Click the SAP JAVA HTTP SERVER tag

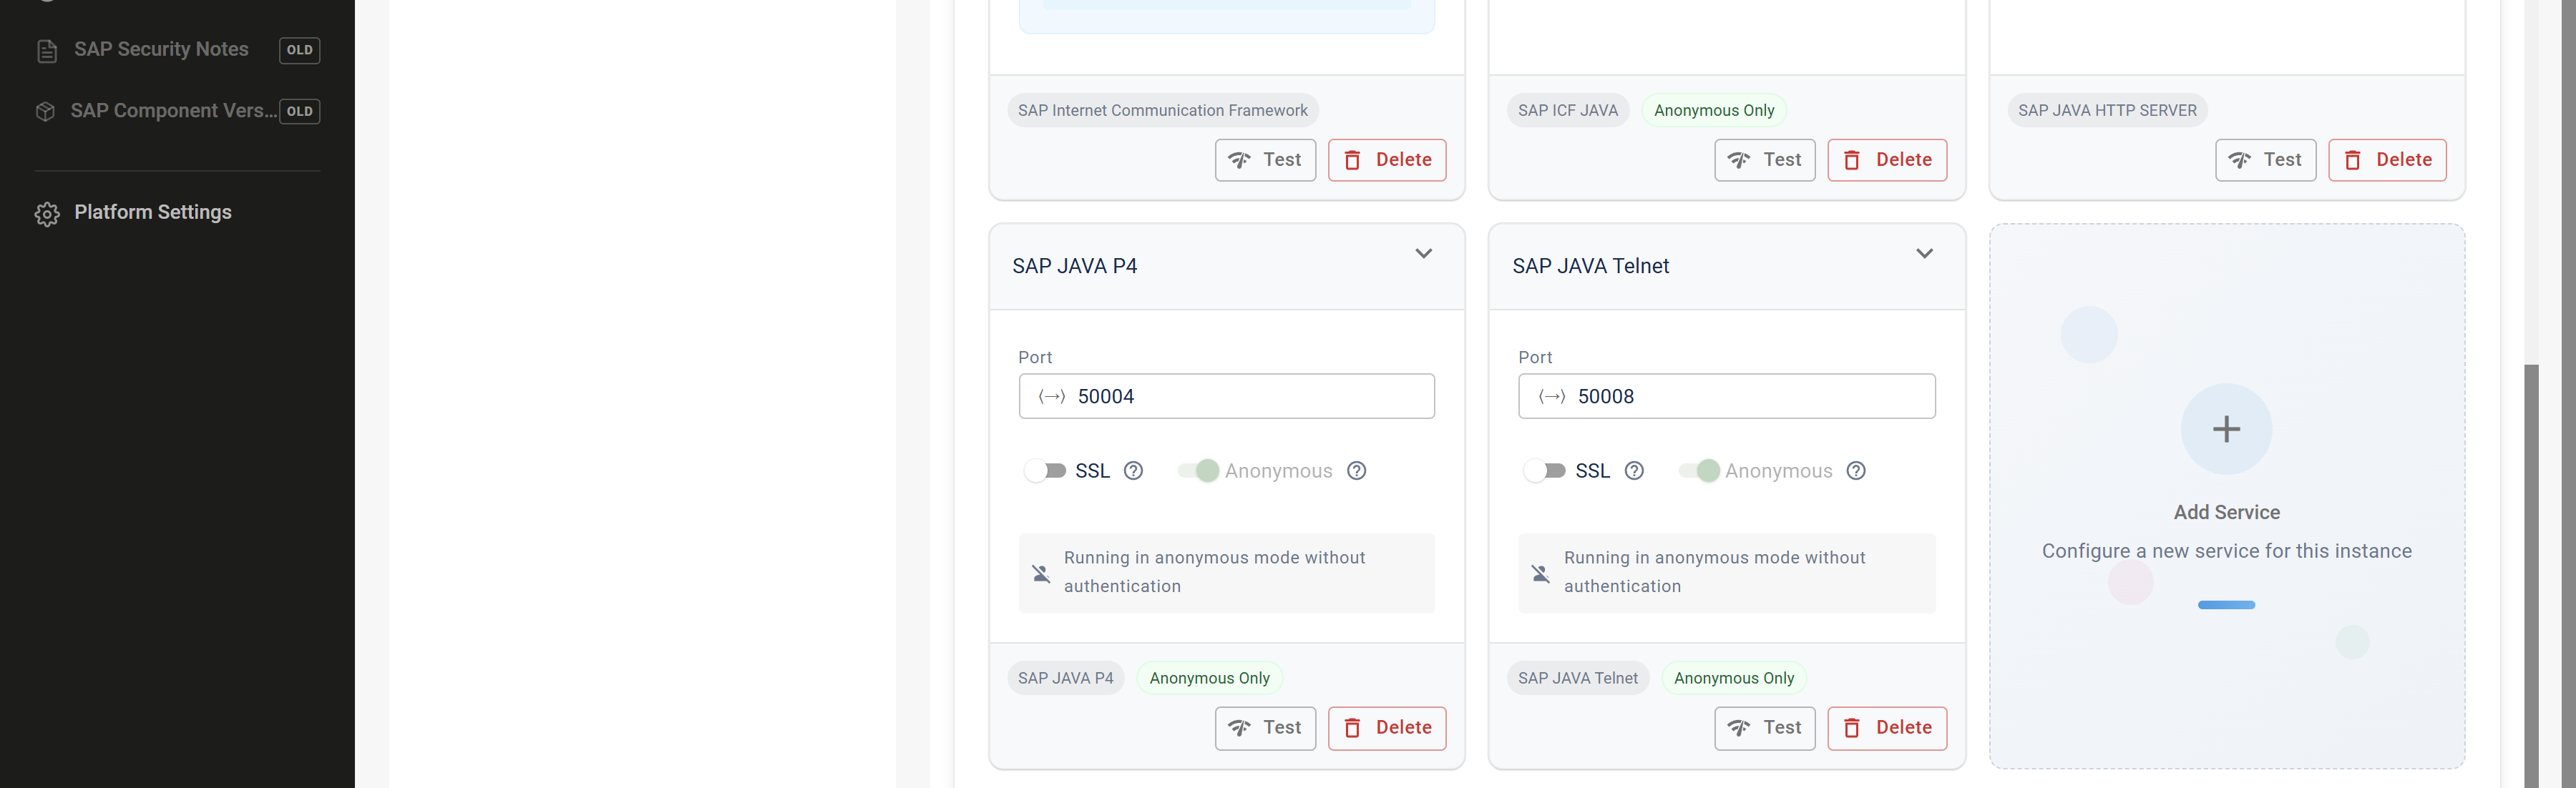(x=2107, y=111)
